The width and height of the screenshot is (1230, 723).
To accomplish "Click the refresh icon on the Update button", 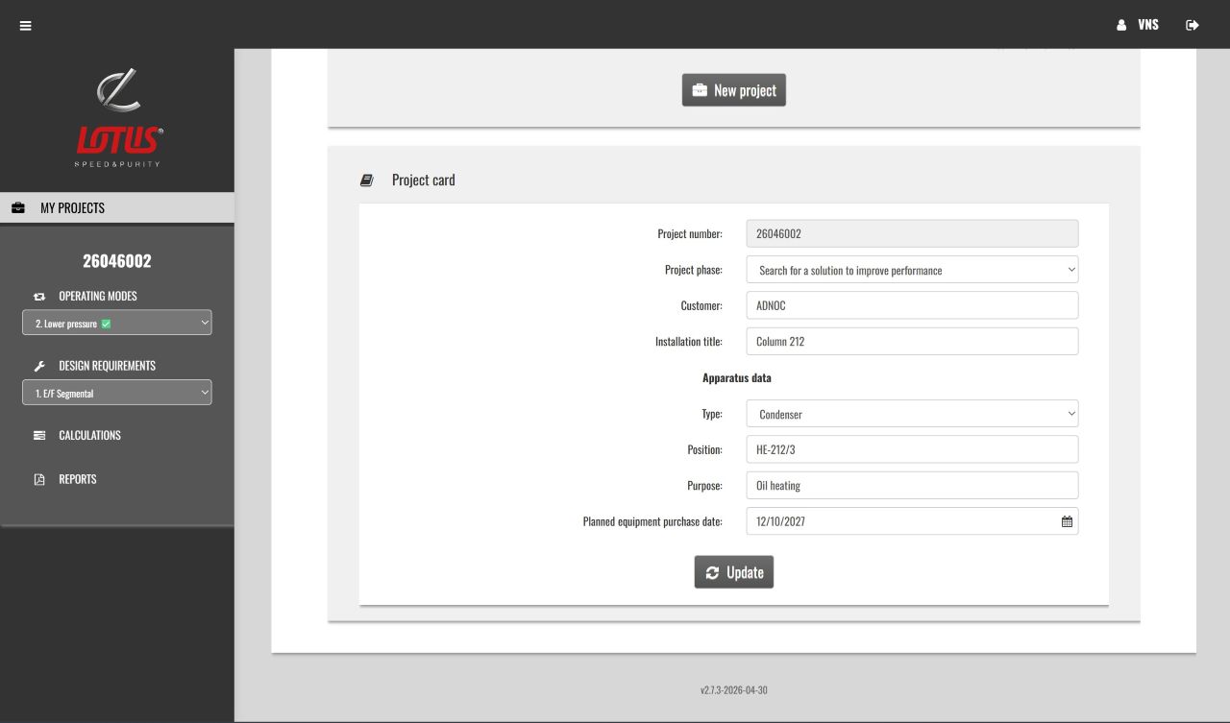I will click(712, 572).
